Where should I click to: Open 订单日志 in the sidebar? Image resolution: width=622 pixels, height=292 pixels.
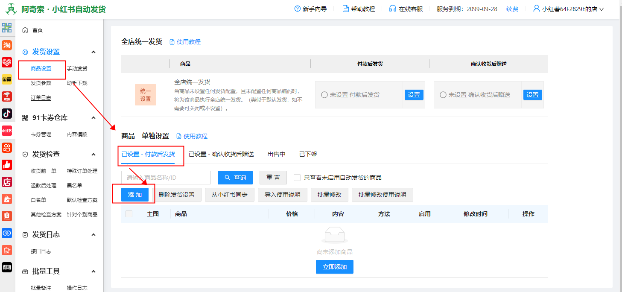point(41,98)
